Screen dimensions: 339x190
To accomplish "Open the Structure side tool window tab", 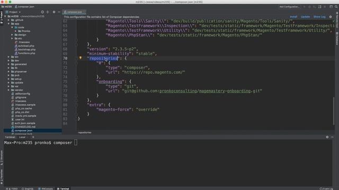I will pos(2,158).
